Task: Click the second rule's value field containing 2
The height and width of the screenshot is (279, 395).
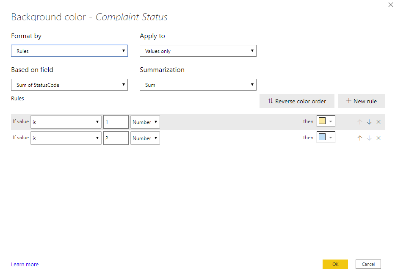Action: [x=116, y=138]
